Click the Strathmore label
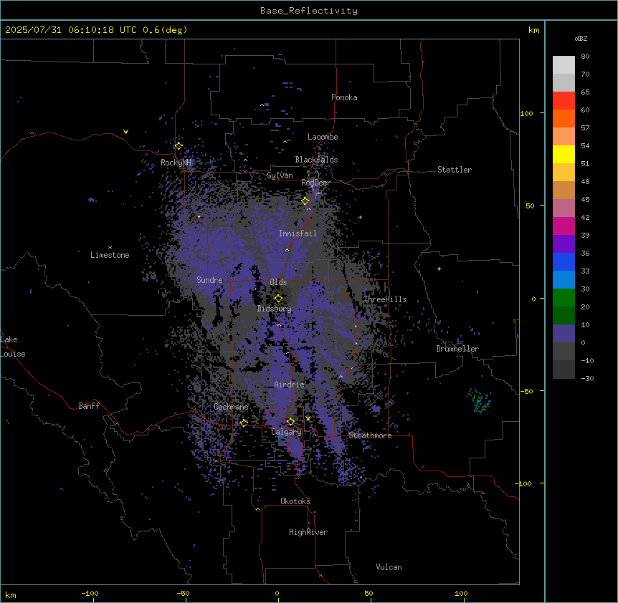The image size is (618, 603). (x=370, y=435)
